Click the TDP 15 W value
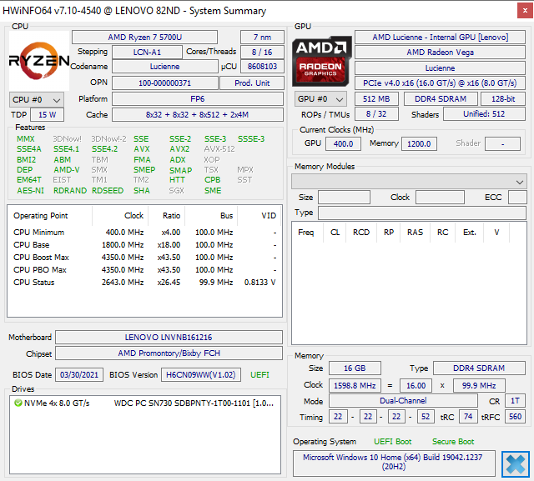Image resolution: width=534 pixels, height=481 pixels. tap(47, 115)
